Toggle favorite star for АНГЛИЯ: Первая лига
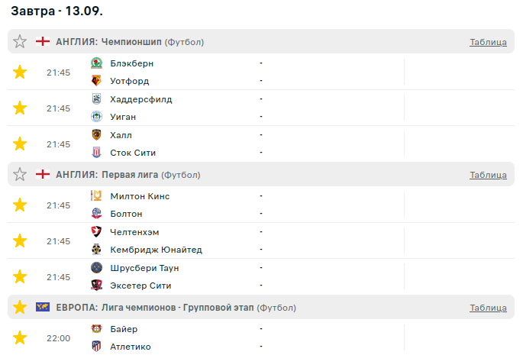This screenshot has width=523, height=355. pos(20,175)
